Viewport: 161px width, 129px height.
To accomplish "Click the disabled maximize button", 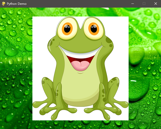I will pos(144,4).
